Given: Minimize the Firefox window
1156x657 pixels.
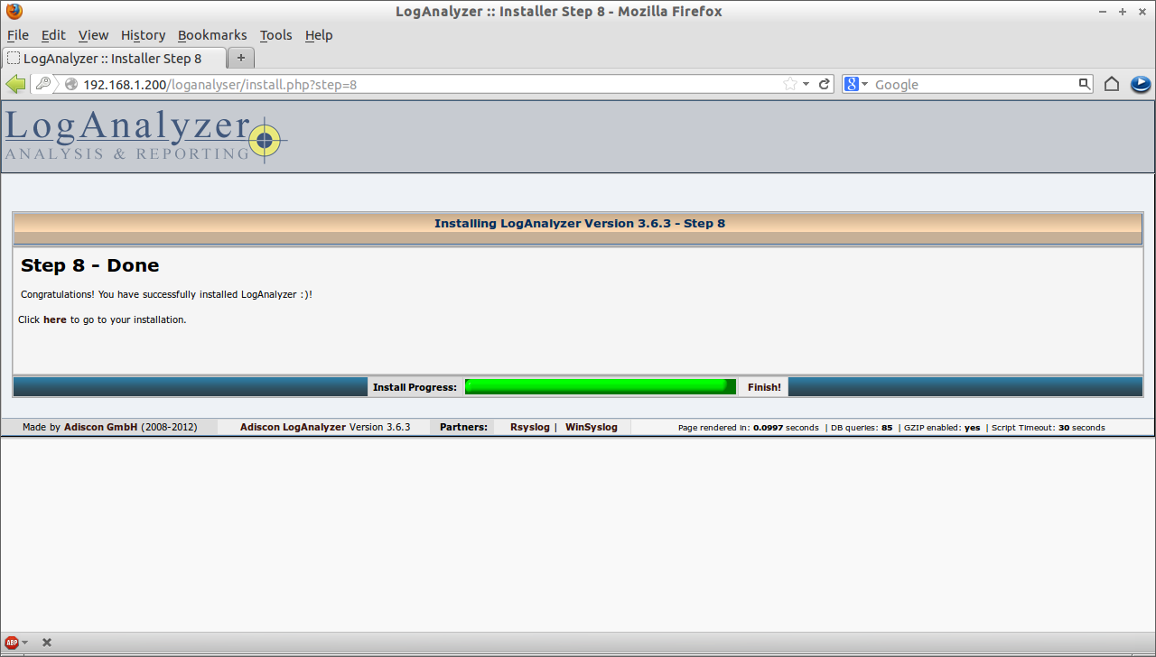Looking at the screenshot, I should (x=1104, y=12).
